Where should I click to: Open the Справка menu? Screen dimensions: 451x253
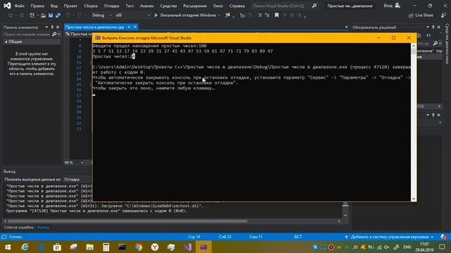(237, 6)
